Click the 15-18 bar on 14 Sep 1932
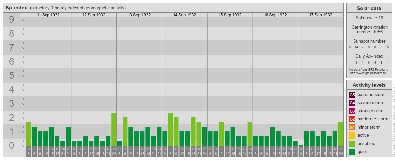 [193, 132]
